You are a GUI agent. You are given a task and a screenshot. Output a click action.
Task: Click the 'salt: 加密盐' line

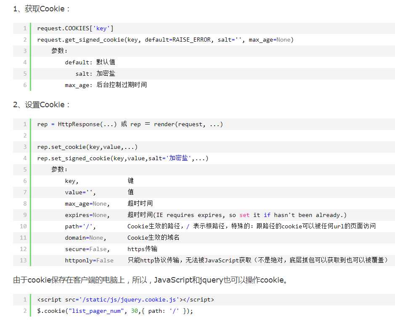(95, 74)
